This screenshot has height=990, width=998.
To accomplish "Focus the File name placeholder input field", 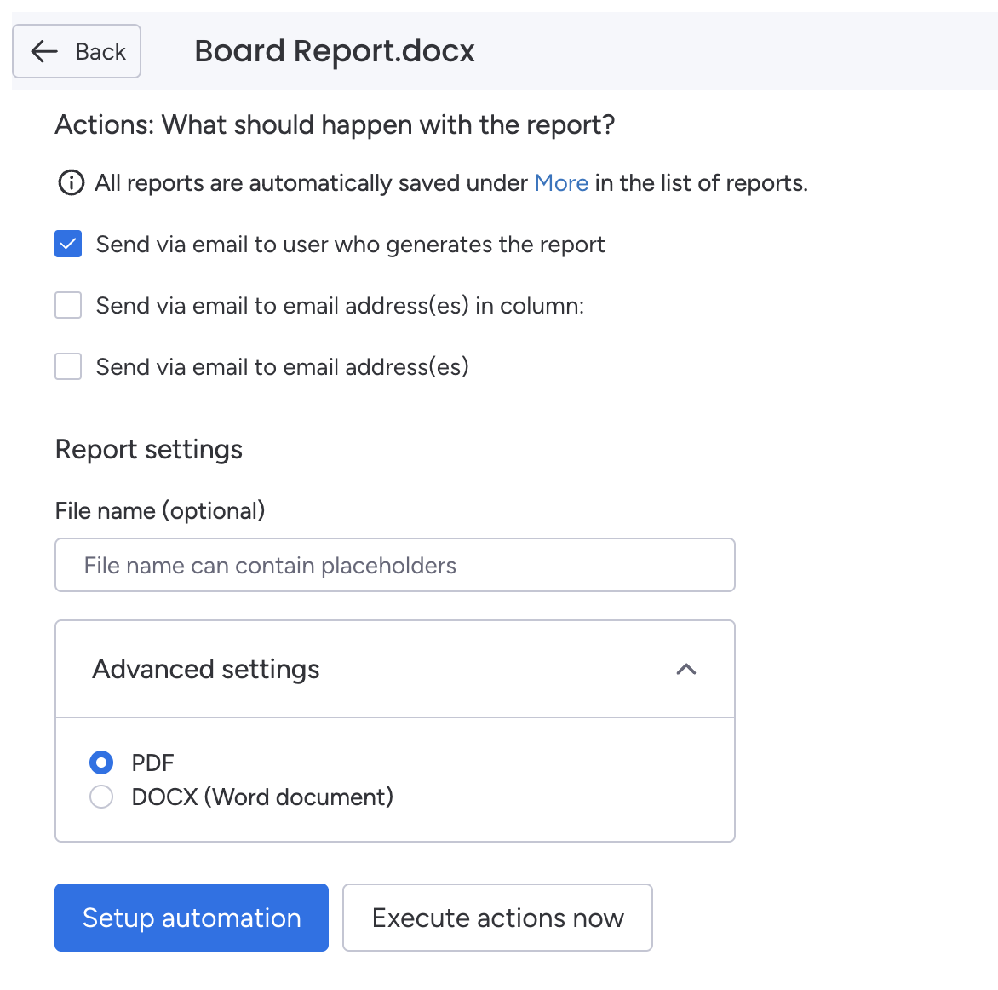I will coord(394,566).
